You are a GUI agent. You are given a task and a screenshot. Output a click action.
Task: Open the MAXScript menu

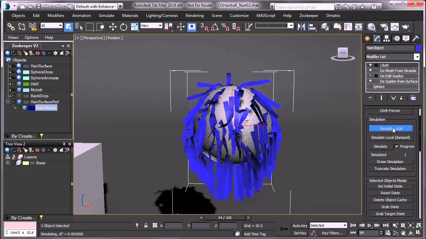coord(266,16)
